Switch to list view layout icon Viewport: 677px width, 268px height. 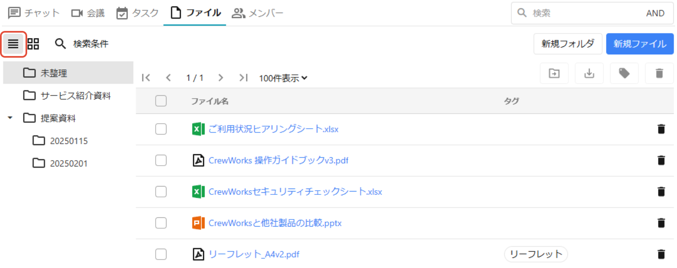point(13,44)
